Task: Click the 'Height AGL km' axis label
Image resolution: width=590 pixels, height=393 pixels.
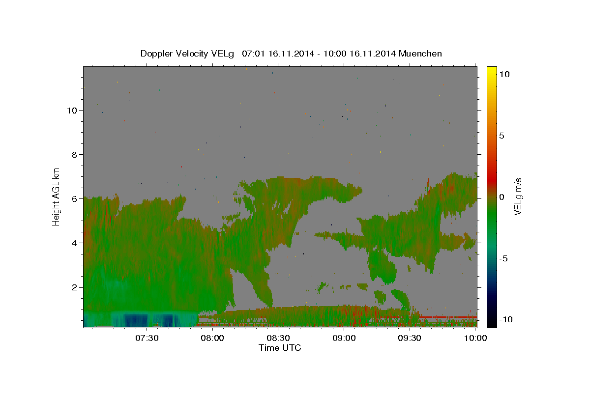Action: pyautogui.click(x=56, y=196)
